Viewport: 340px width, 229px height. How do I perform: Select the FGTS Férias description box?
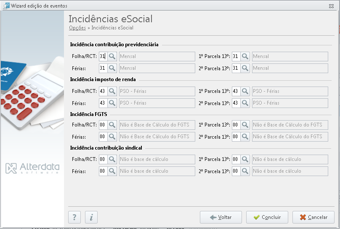[157, 137]
